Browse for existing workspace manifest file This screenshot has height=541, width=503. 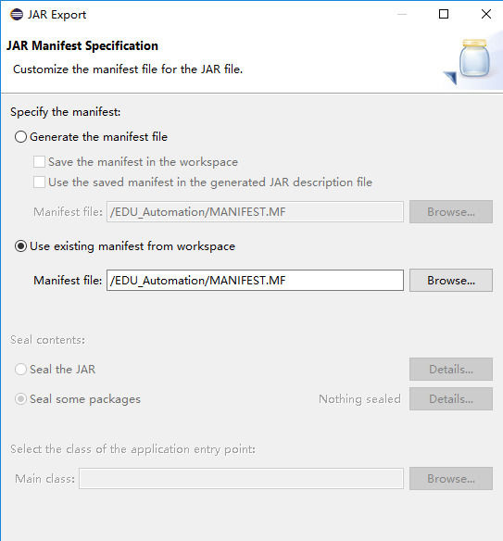coord(451,280)
